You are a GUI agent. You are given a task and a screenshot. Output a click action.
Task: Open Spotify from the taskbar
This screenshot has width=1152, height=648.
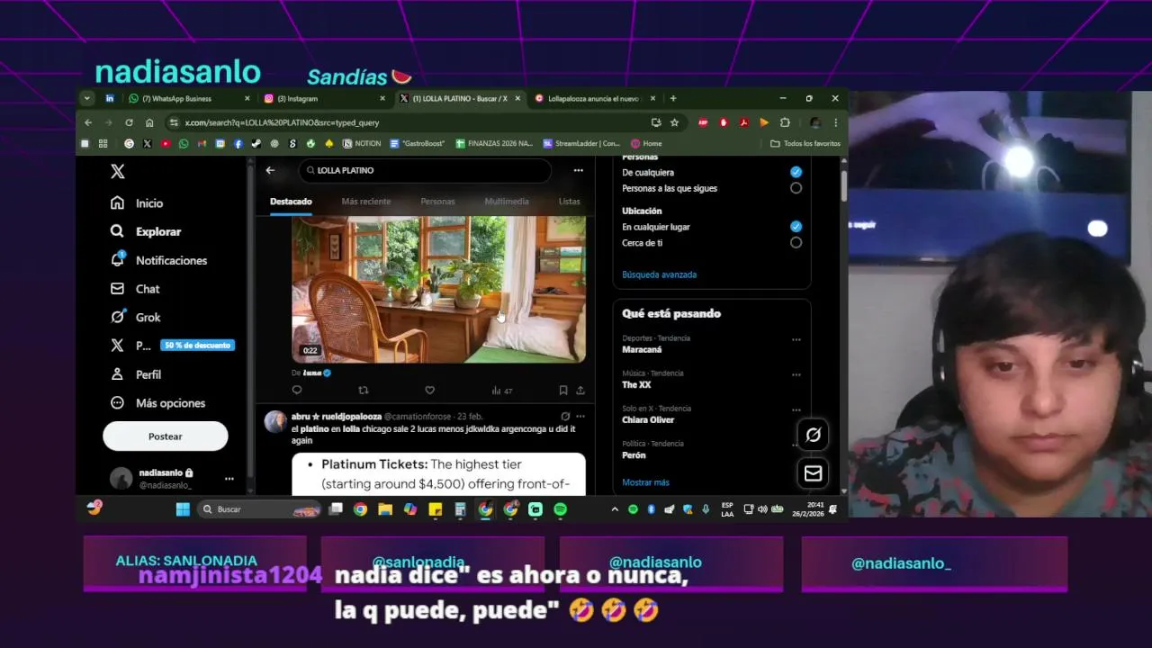[561, 509]
